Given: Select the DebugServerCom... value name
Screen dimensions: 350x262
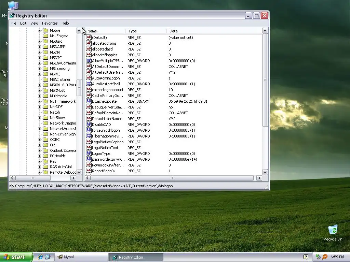Looking at the screenshot, I should point(108,107).
